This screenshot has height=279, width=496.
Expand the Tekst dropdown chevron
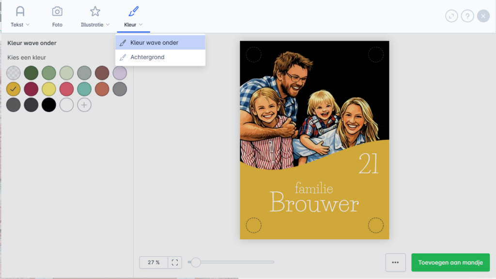(x=28, y=25)
